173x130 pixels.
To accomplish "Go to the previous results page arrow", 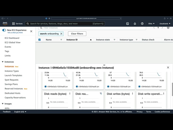I will pyautogui.click(x=154, y=28).
